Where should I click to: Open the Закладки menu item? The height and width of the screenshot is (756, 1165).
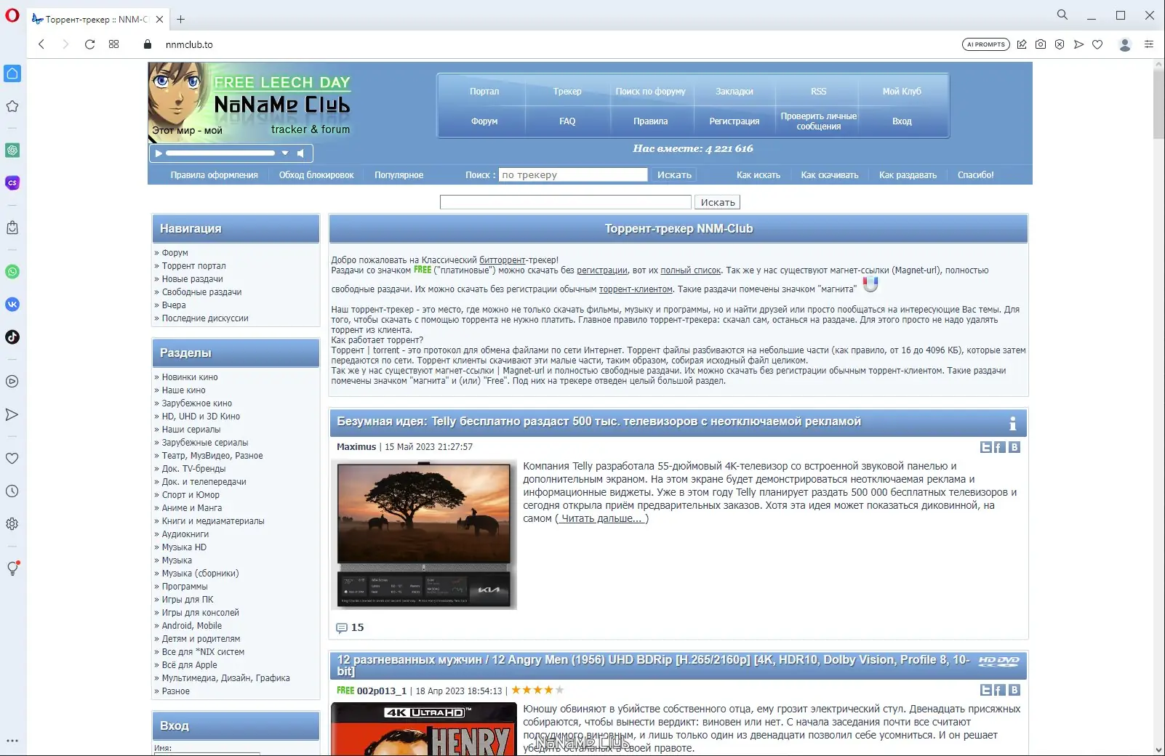click(x=734, y=92)
